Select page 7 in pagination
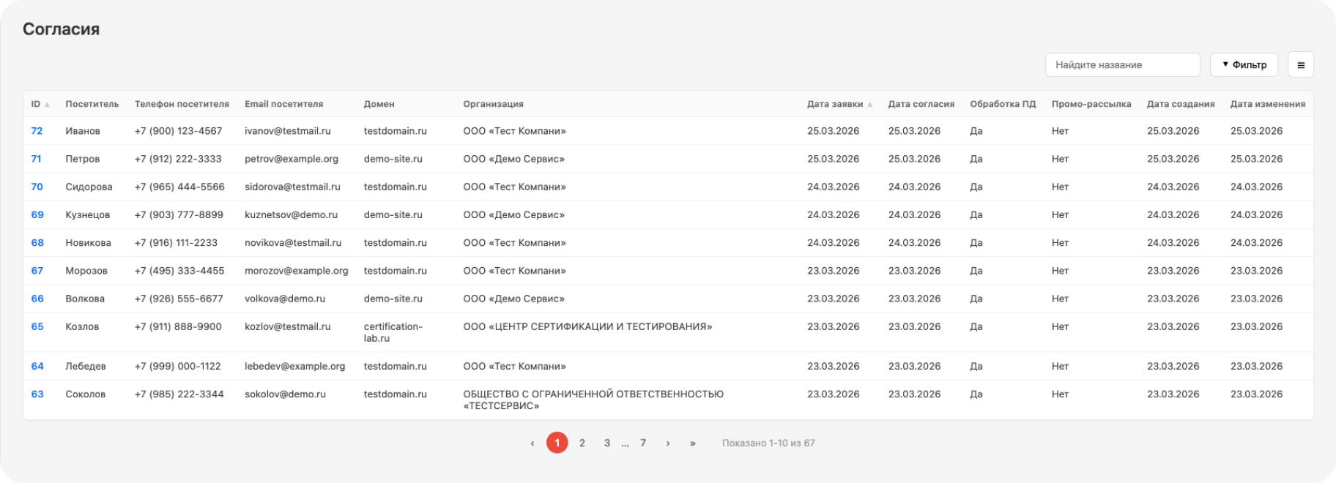1336x483 pixels. click(643, 443)
